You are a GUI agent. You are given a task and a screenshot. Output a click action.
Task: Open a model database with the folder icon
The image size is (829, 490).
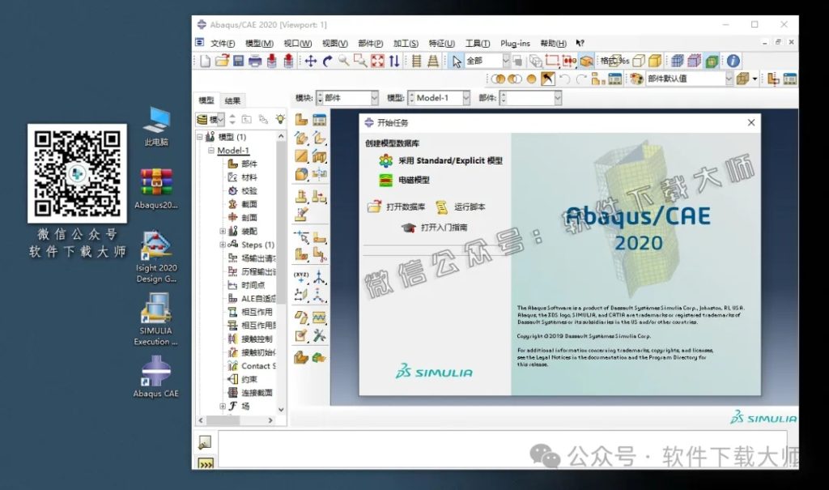point(223,60)
